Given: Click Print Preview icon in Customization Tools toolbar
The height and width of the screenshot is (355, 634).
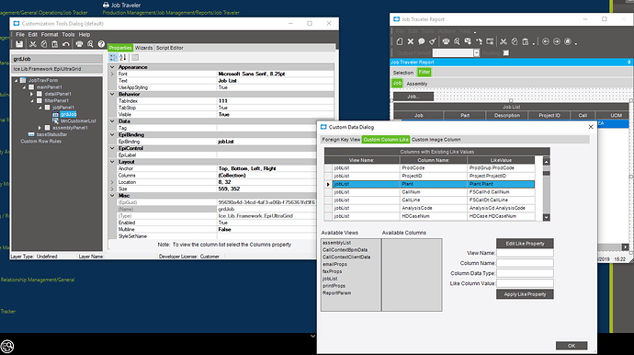Looking at the screenshot, I should coord(90,44).
